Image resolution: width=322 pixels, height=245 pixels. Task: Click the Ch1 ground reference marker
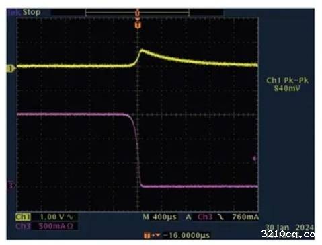pyautogui.click(x=11, y=69)
